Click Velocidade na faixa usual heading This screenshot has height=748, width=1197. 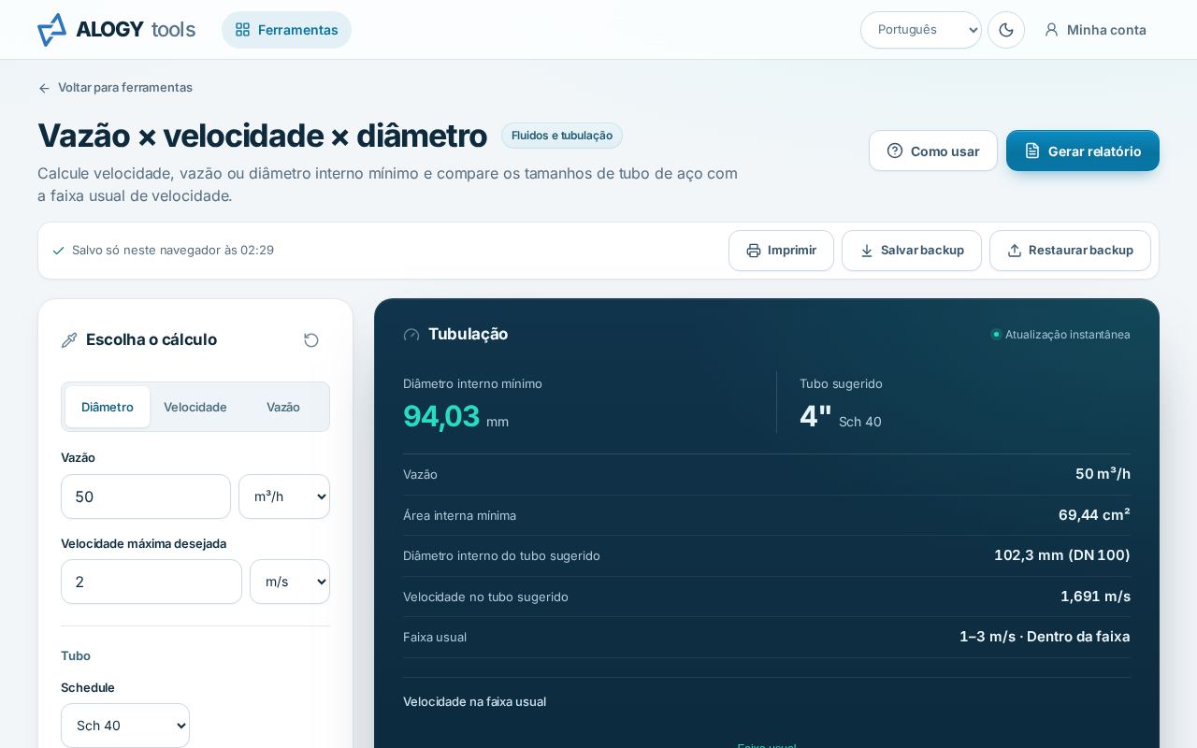pos(475,701)
